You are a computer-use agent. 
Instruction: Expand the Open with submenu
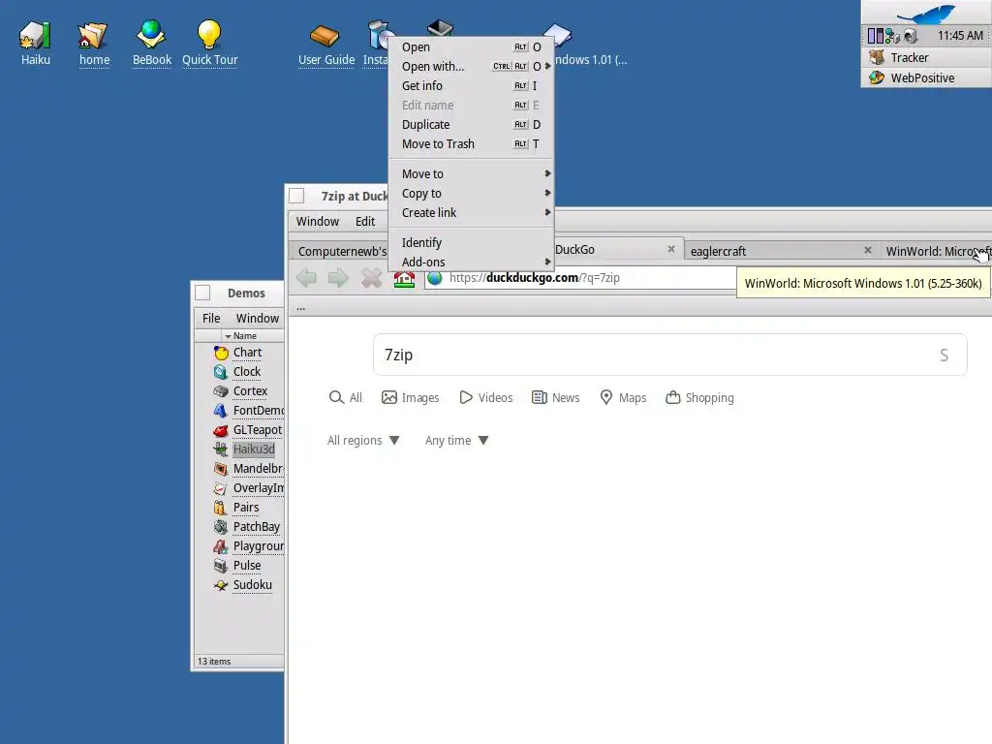point(472,67)
